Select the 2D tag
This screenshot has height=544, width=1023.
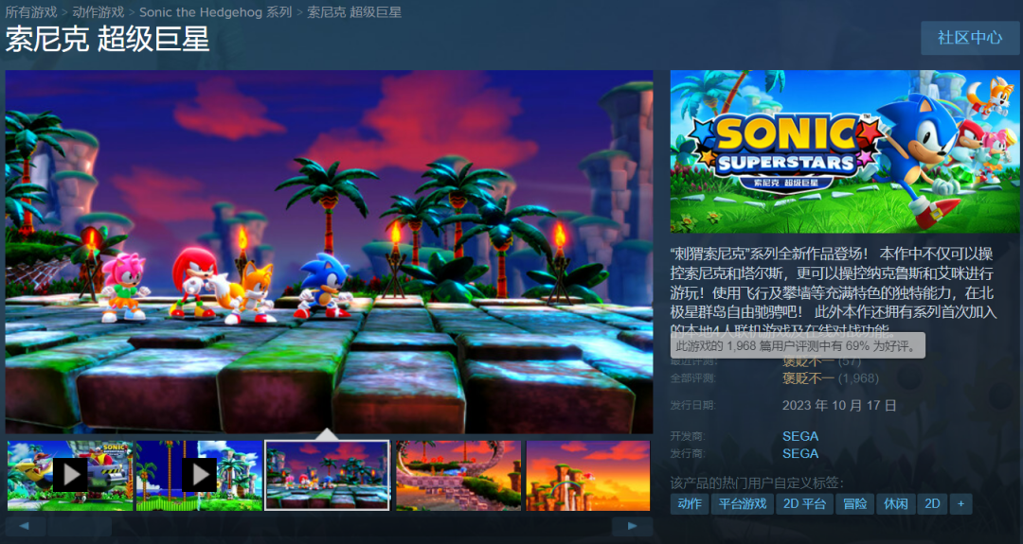point(932,503)
